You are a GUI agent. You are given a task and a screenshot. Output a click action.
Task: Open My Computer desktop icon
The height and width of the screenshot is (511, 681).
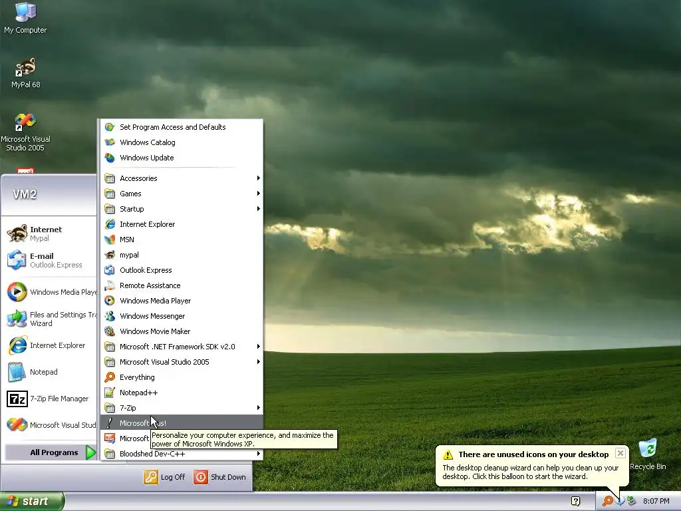click(25, 18)
